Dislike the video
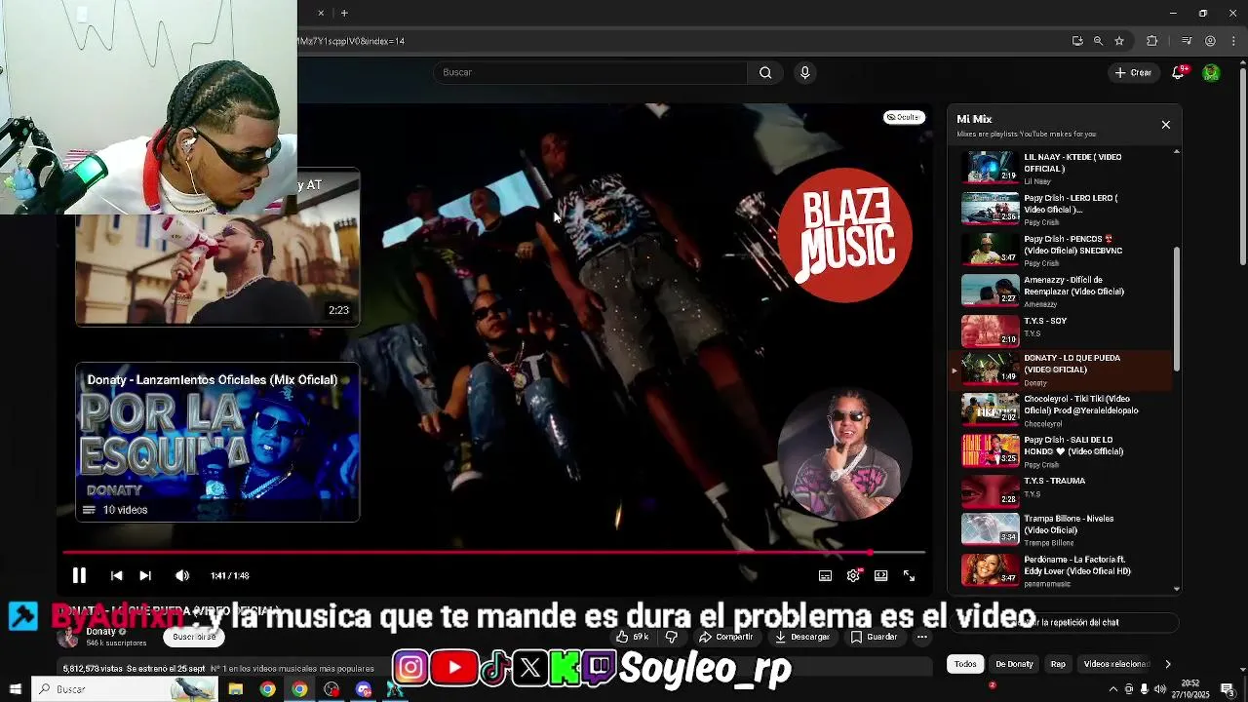The width and height of the screenshot is (1248, 702). coord(671,637)
